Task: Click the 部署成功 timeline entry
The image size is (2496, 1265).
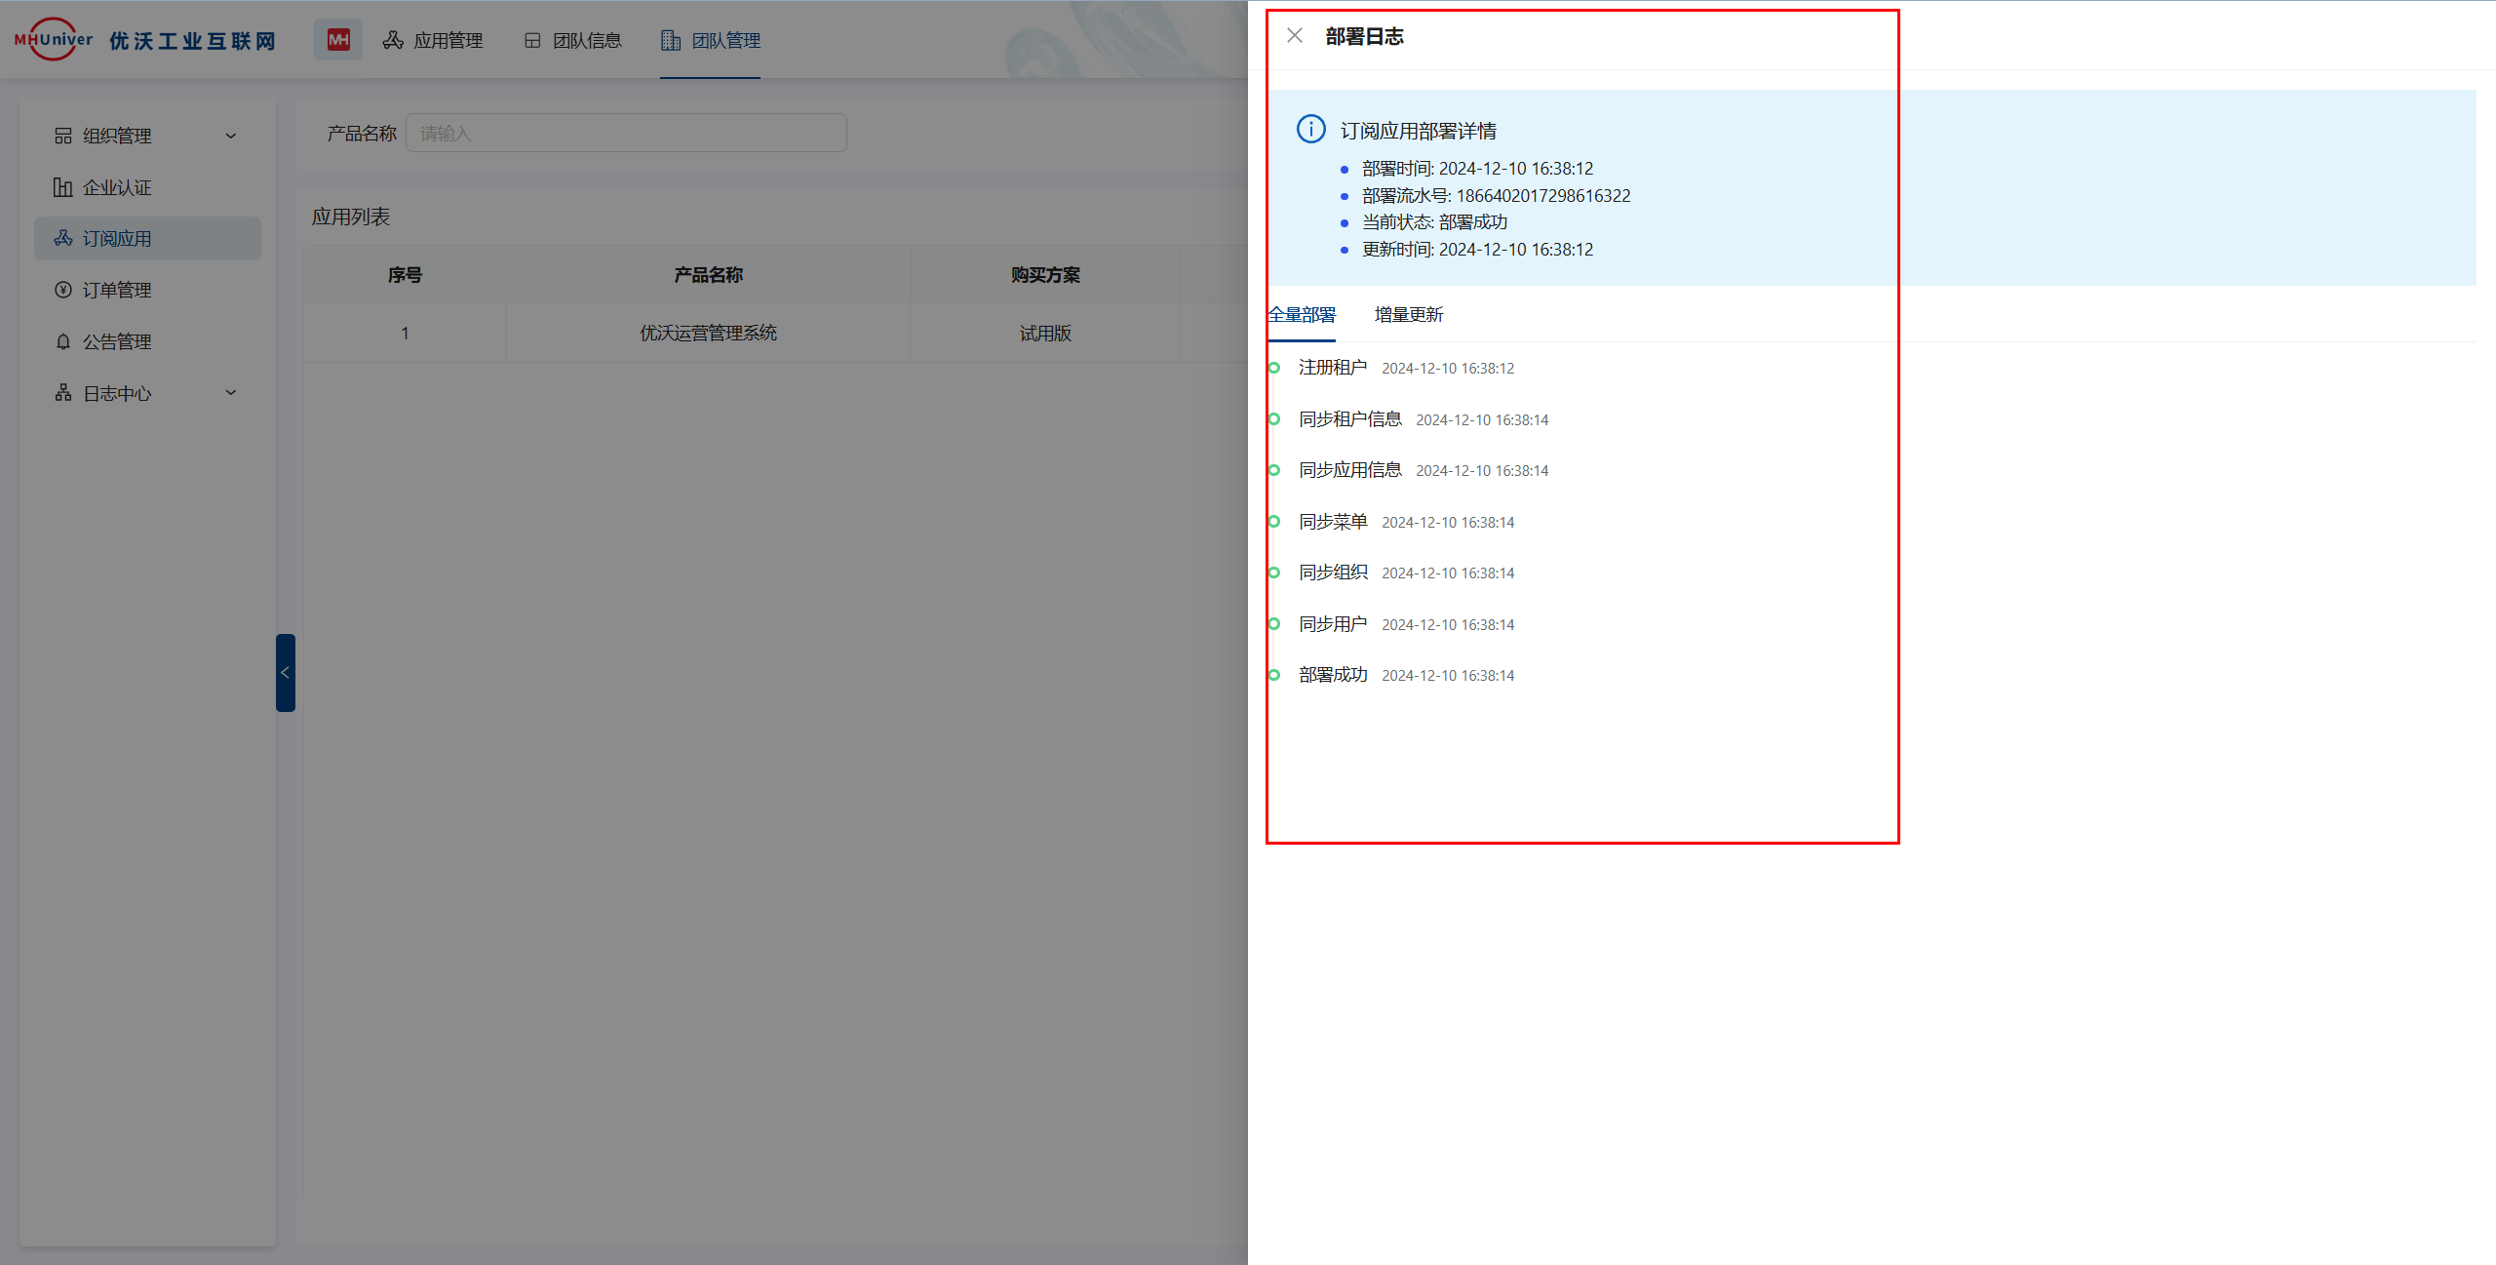Action: click(x=1332, y=675)
